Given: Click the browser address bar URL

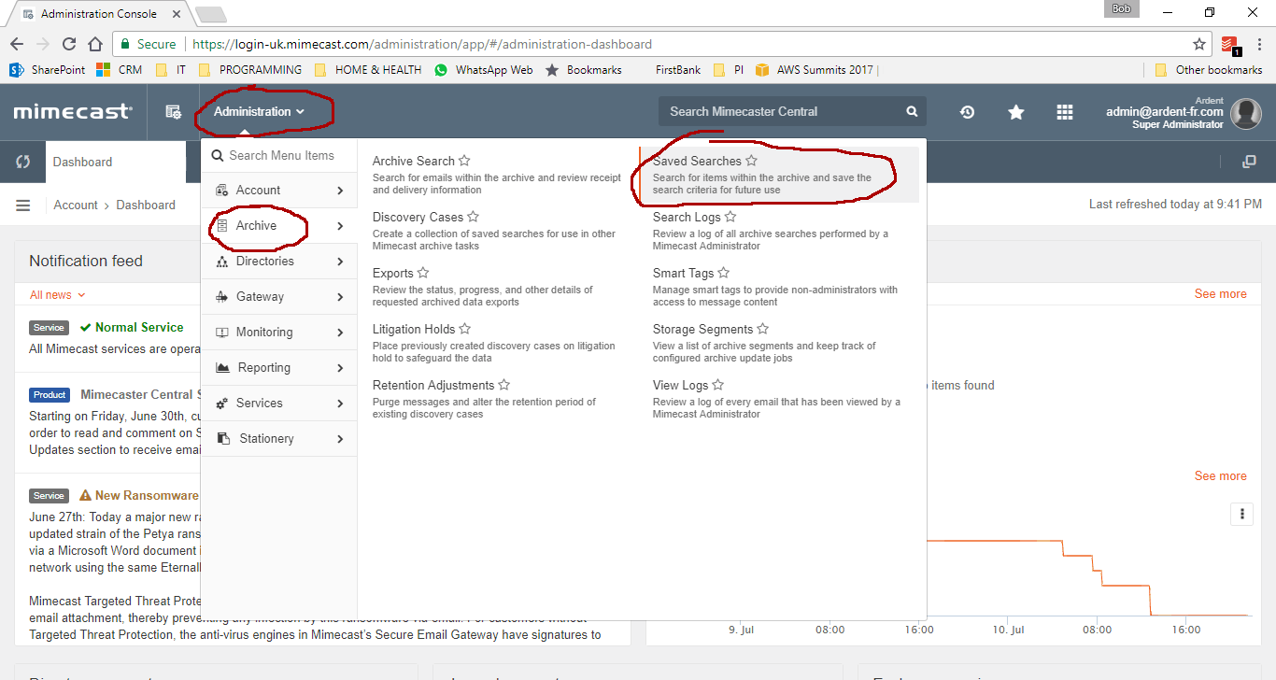Looking at the screenshot, I should tap(422, 44).
